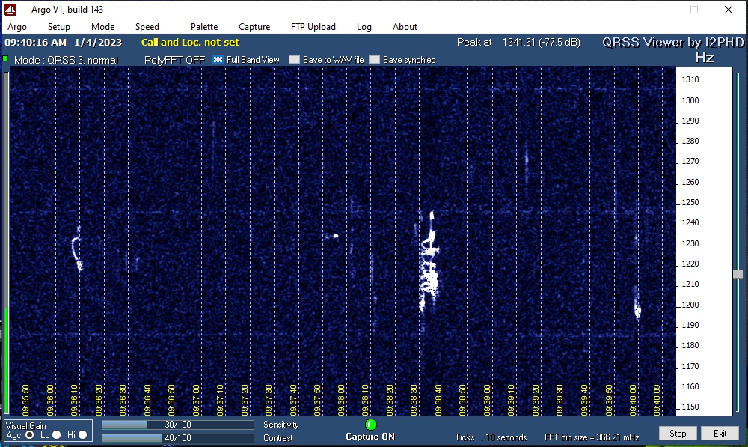
Task: Open the Argo menu
Action: (x=17, y=27)
